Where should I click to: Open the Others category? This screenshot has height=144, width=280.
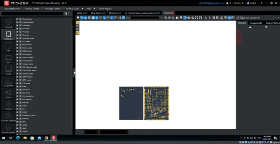8,94
